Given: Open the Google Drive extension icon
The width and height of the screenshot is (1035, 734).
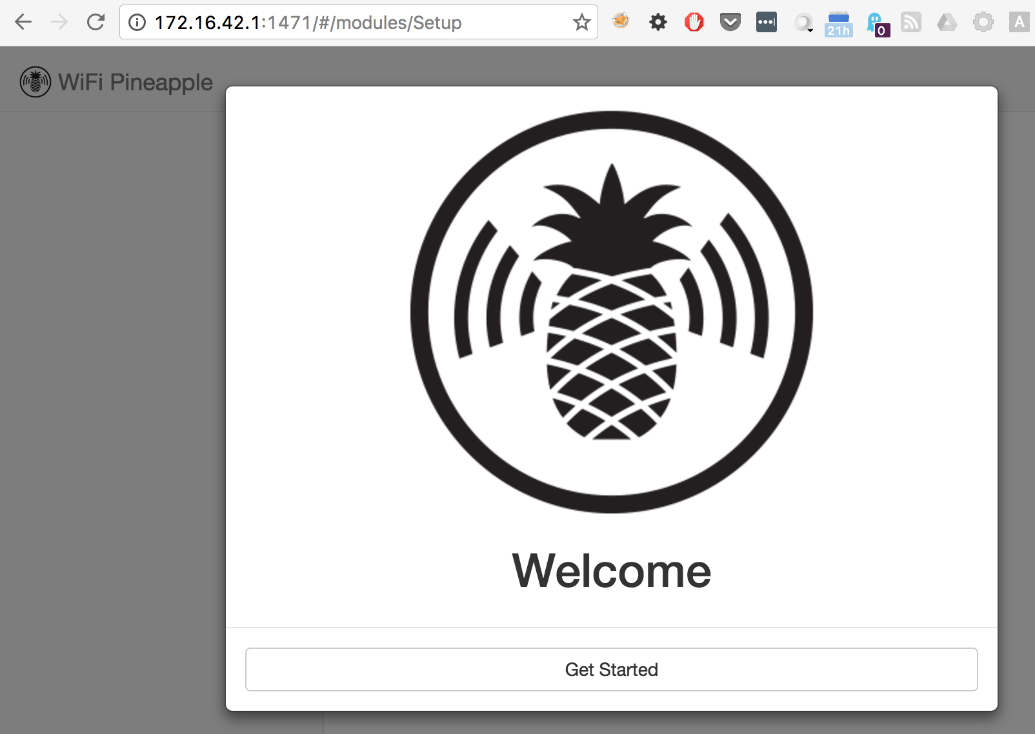Looking at the screenshot, I should pyautogui.click(x=947, y=23).
